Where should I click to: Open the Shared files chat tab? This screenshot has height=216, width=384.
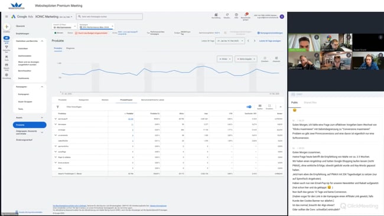pyautogui.click(x=310, y=103)
